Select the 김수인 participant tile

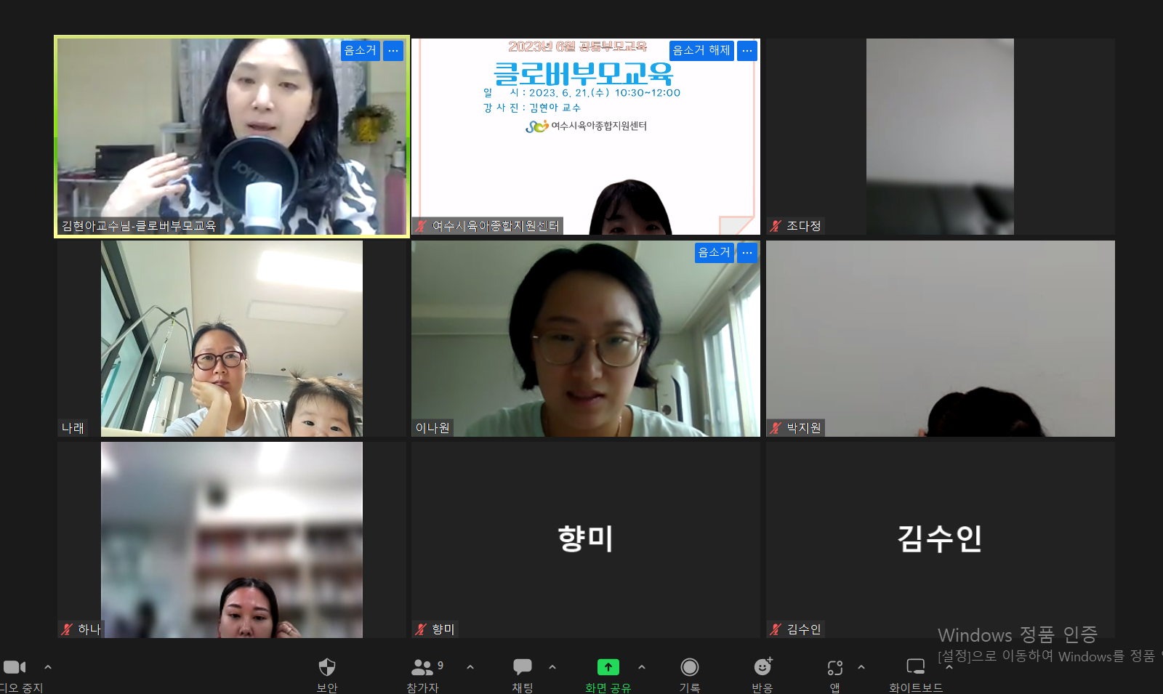click(941, 540)
